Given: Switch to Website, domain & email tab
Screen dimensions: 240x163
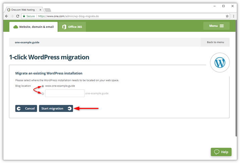Looking at the screenshot, I should (x=34, y=27).
